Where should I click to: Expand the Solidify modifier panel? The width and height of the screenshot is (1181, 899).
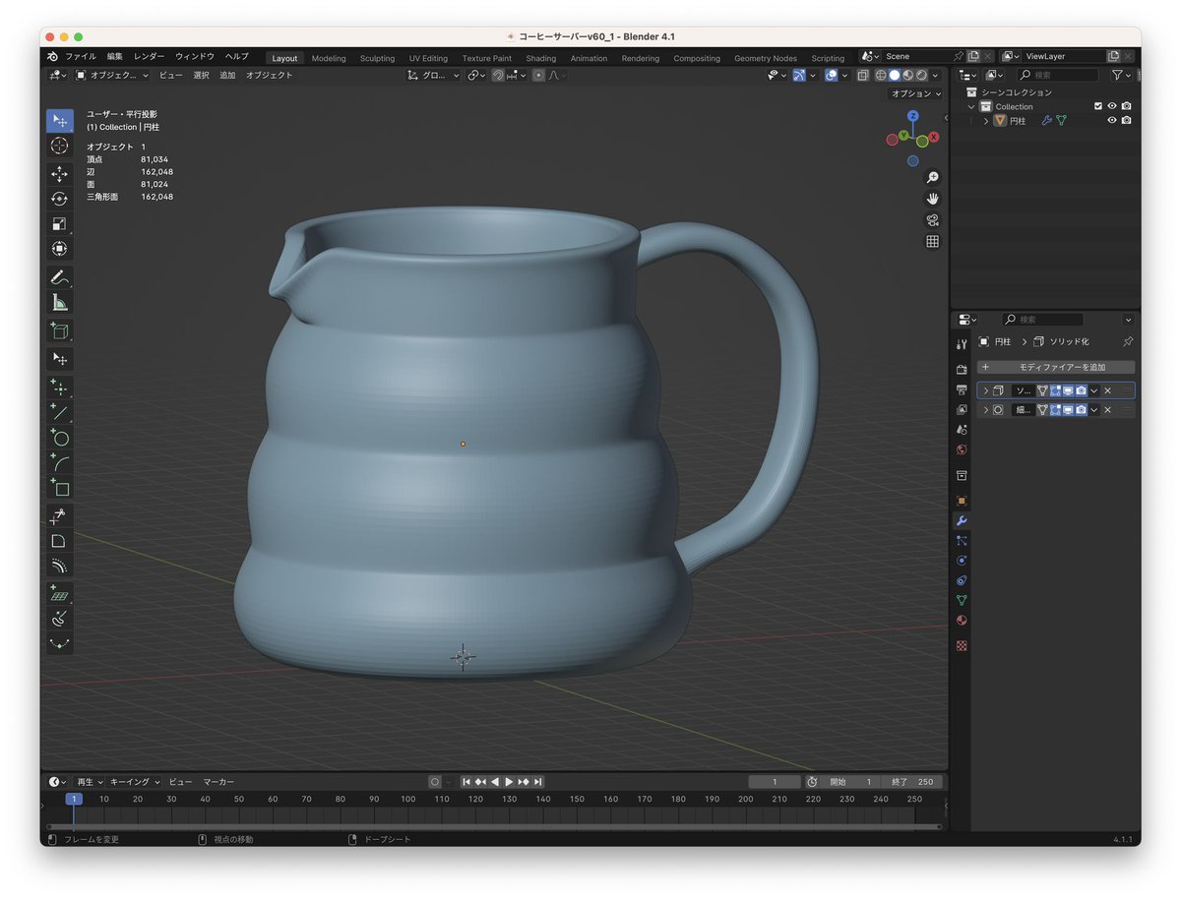coord(985,390)
